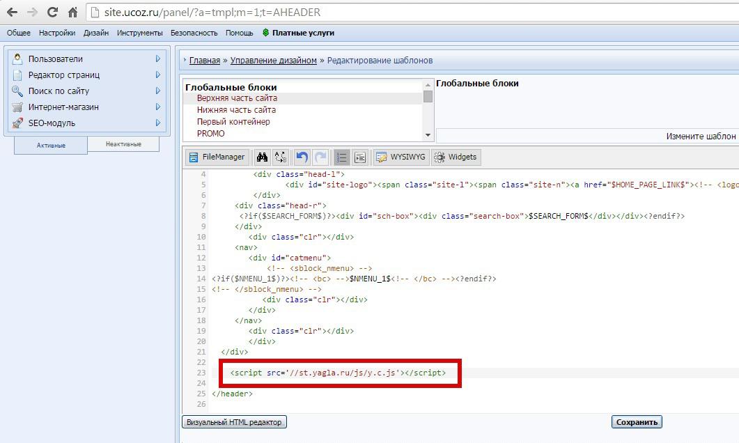Click the </header> code line
The image size is (739, 443).
pos(232,394)
